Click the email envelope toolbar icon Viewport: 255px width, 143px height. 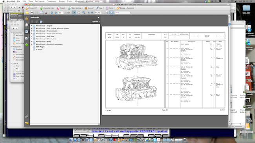[42, 13]
